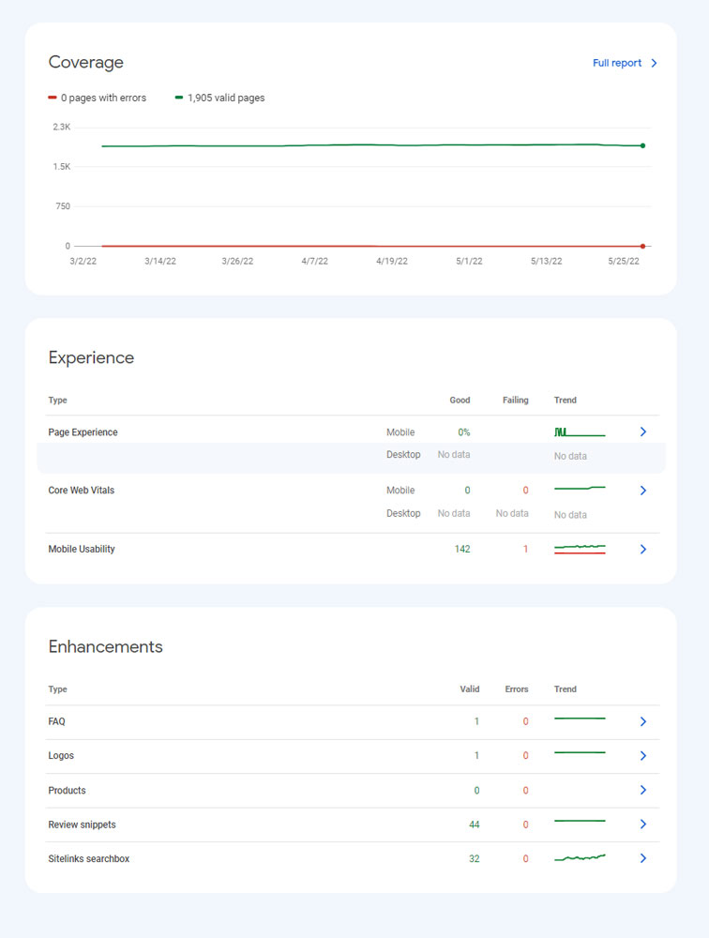This screenshot has width=709, height=938.
Task: Open the Products enhancement report chevron
Action: 643,790
